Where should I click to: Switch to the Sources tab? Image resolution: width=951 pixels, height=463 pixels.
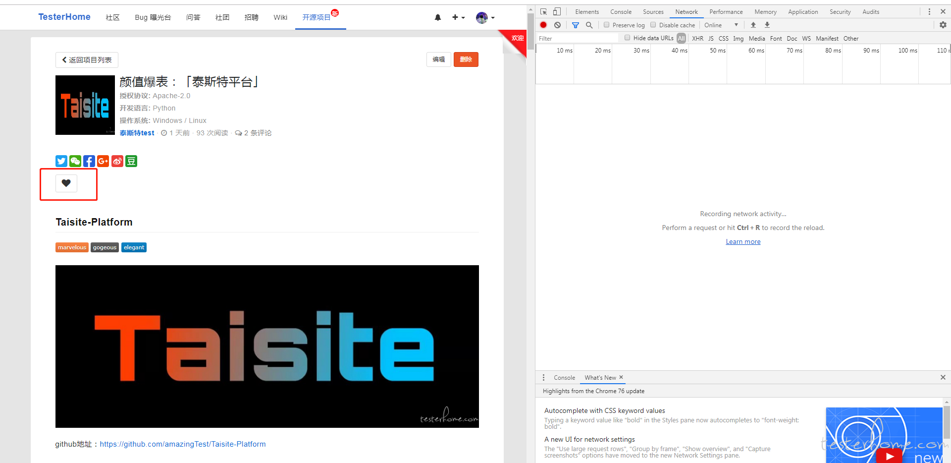tap(653, 11)
